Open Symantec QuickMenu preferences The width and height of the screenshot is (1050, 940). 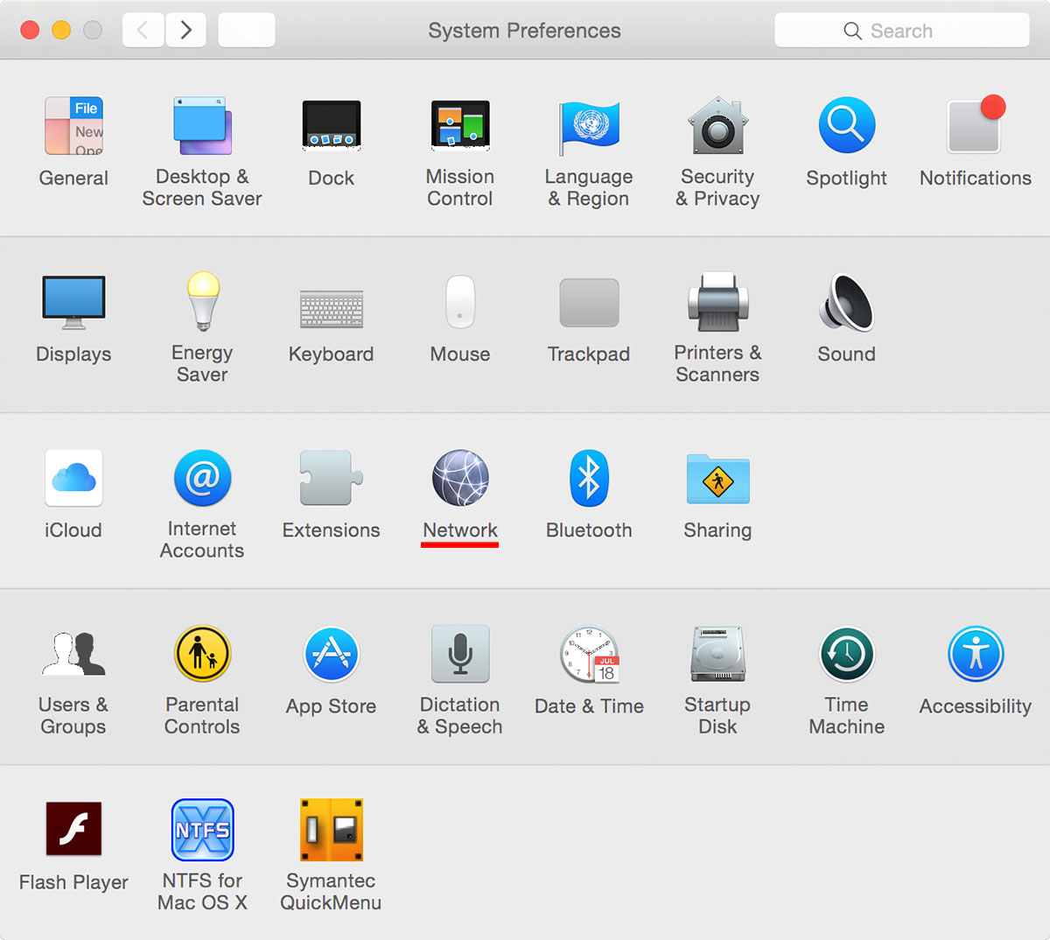pyautogui.click(x=331, y=831)
